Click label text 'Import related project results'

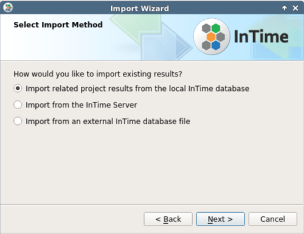click(x=79, y=89)
